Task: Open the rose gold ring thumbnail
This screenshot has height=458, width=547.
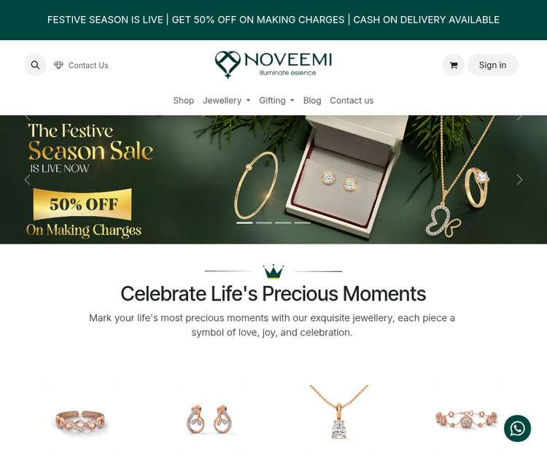Action: 80,419
